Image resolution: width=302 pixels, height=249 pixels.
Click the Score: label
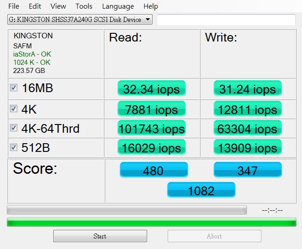(x=35, y=168)
